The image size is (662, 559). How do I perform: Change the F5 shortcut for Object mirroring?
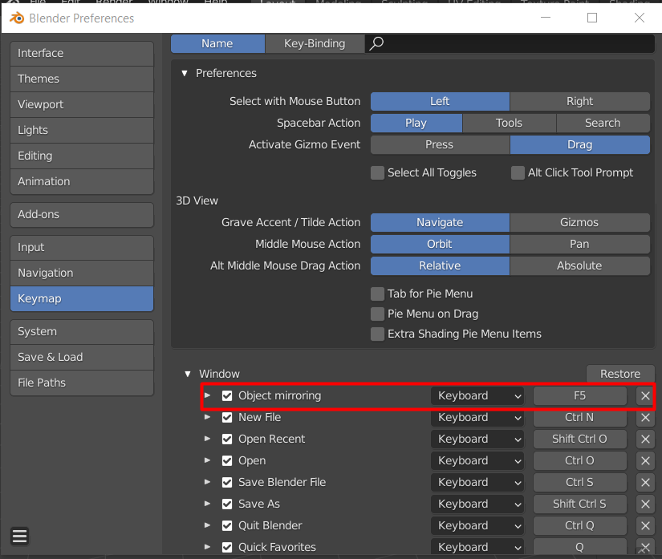coord(579,395)
